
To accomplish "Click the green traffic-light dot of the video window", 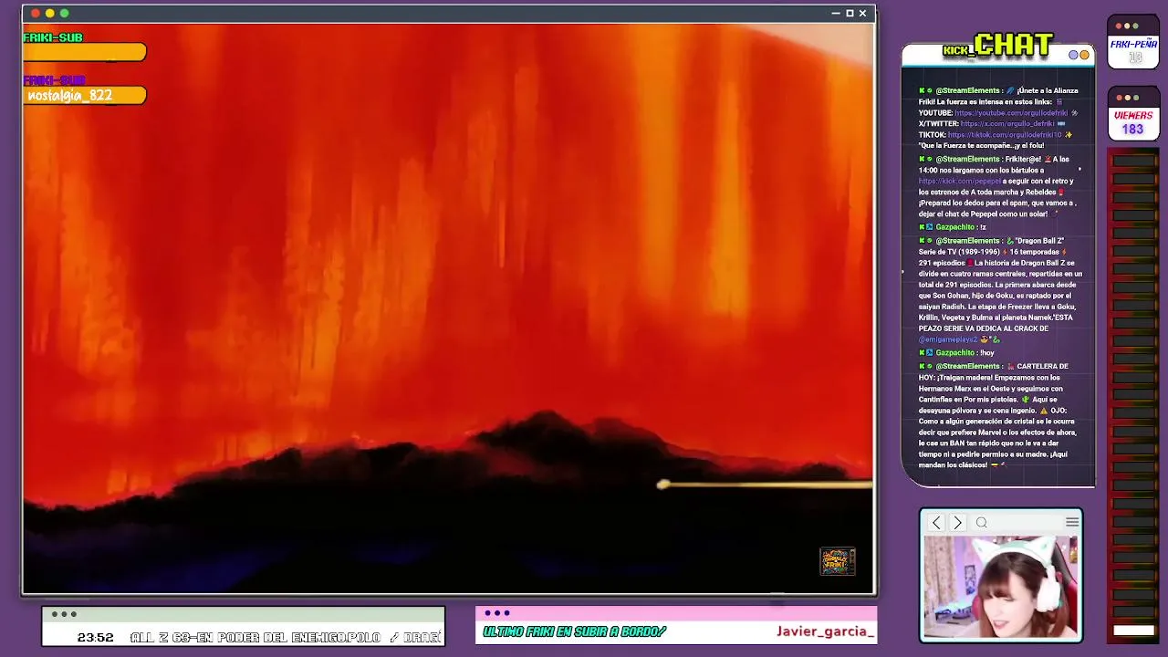I will click(65, 14).
